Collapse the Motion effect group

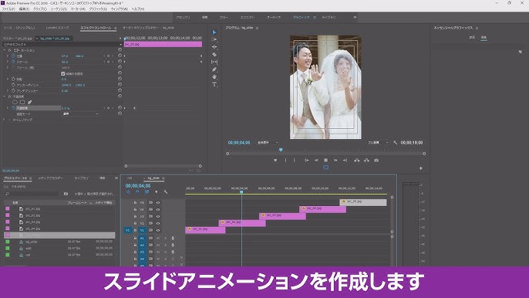pos(5,50)
